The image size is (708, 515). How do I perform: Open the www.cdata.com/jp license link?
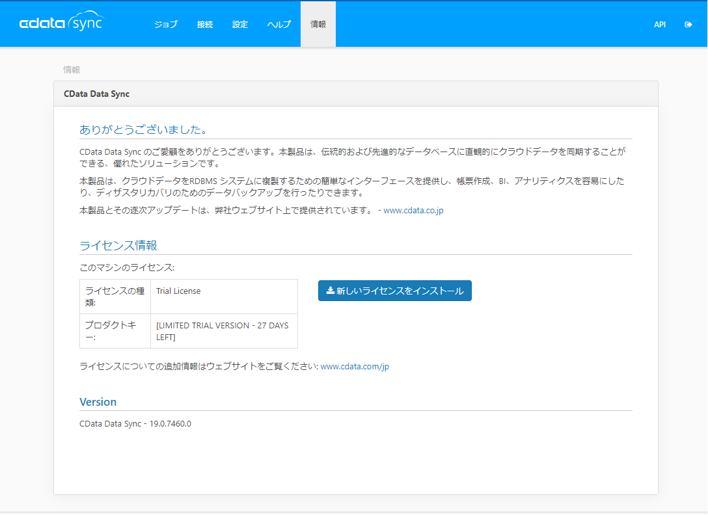tap(355, 367)
